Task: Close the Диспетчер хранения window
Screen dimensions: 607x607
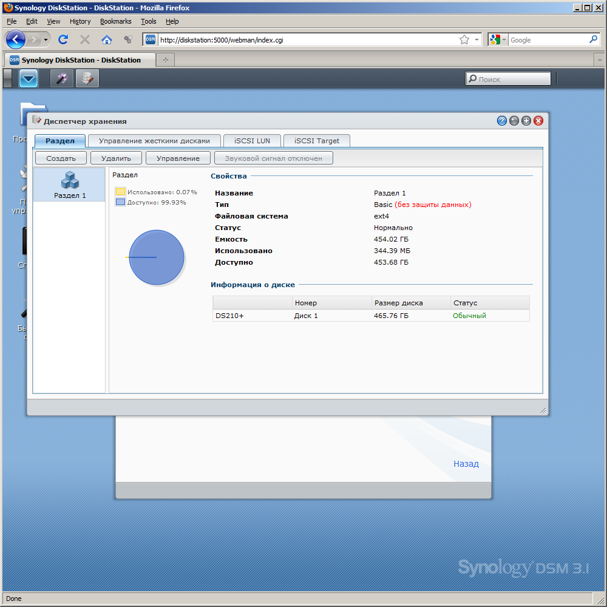Action: click(538, 121)
